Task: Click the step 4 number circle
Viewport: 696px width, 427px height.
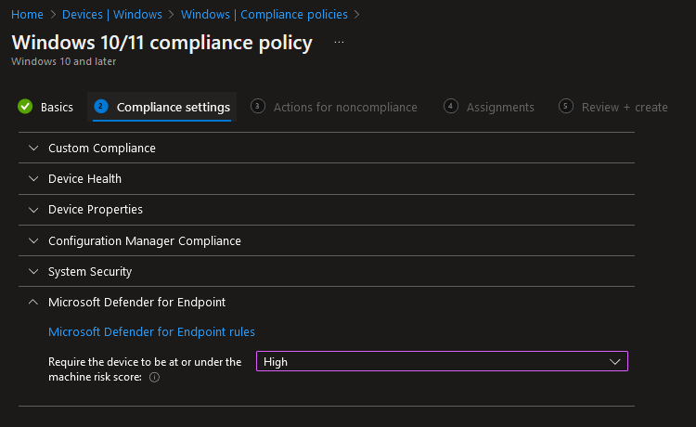Action: click(x=450, y=106)
